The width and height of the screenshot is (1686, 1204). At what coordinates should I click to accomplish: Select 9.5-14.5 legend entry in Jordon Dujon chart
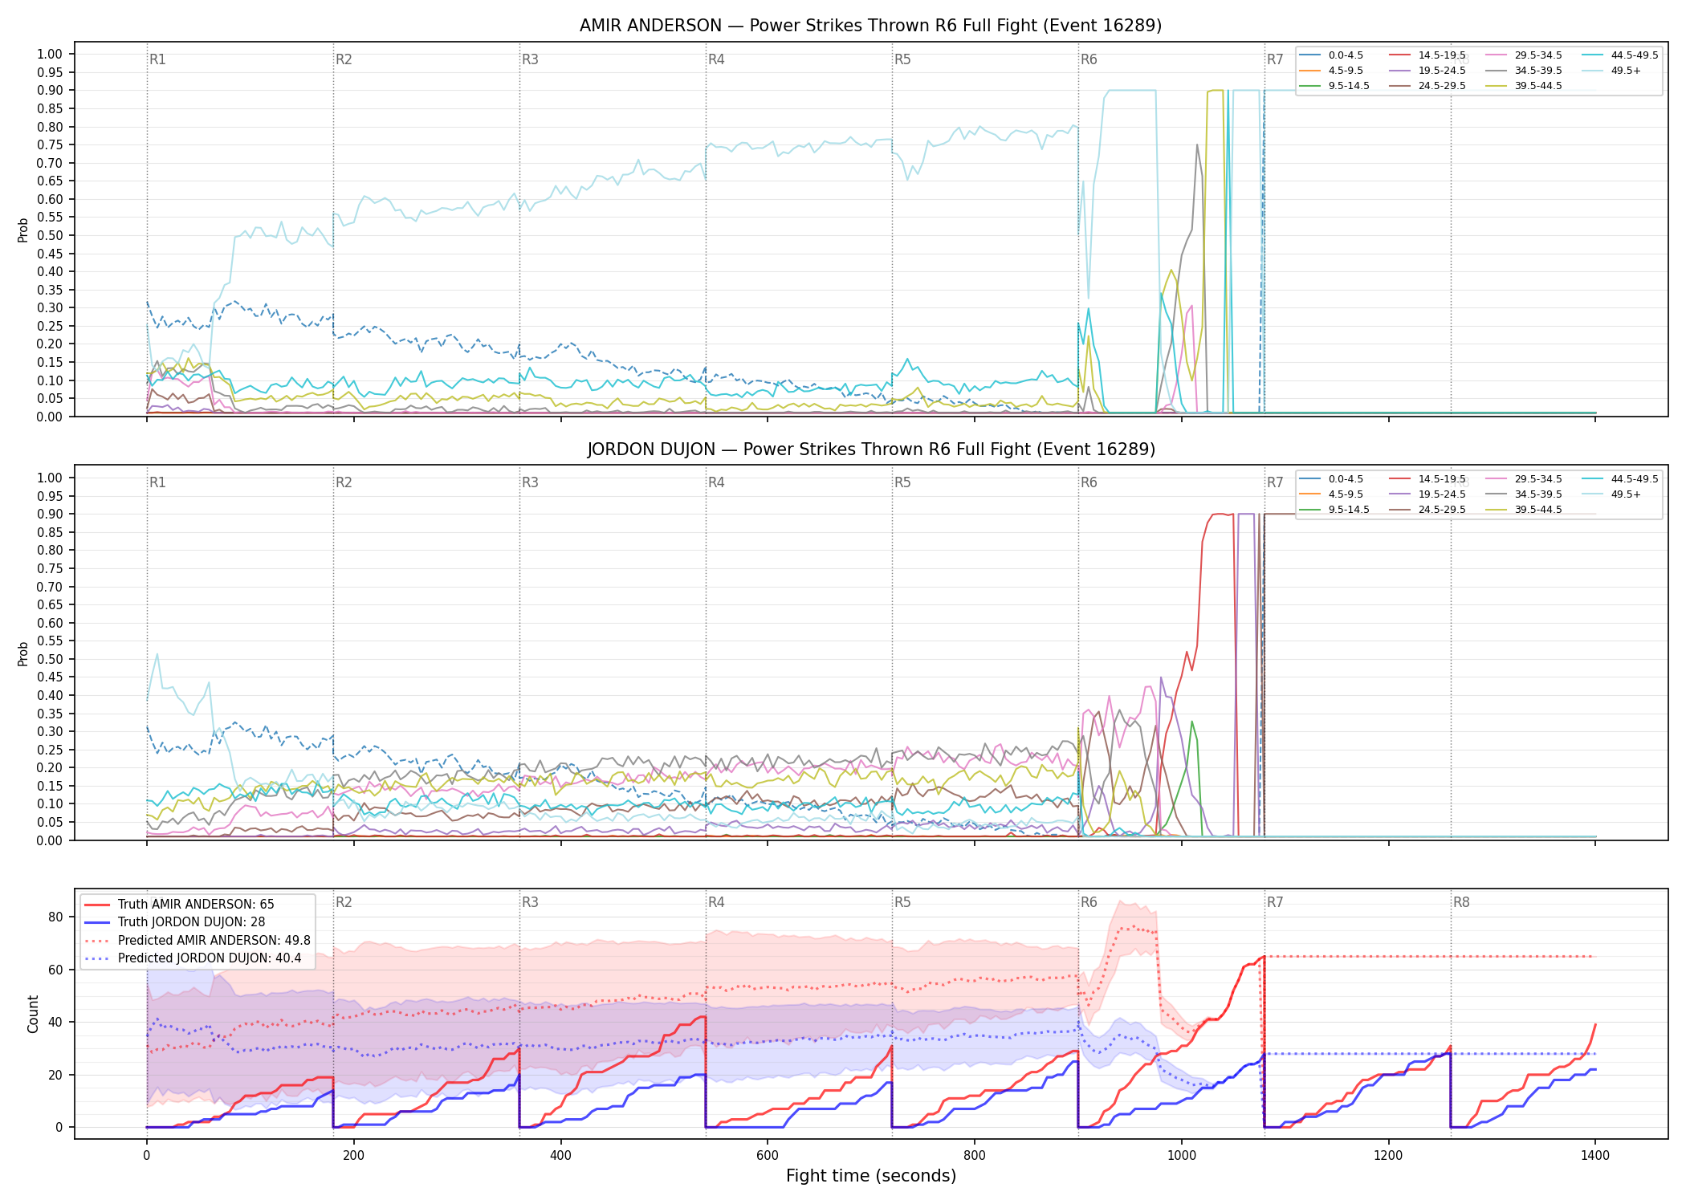[1334, 510]
